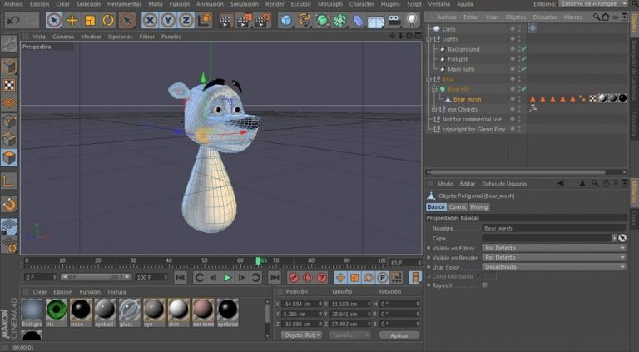
Task: Click the coordinate system cube icon
Action: click(x=205, y=20)
